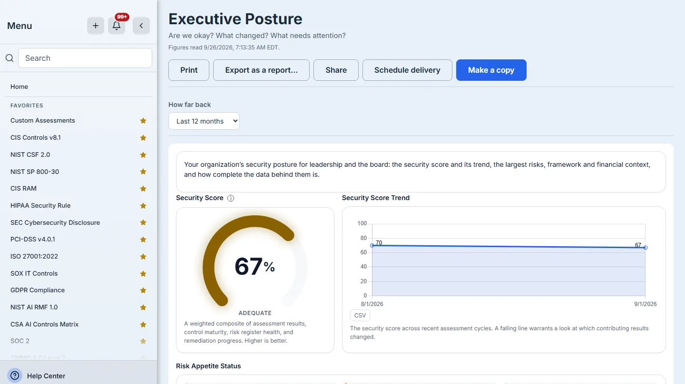Click Export as a report…
685x384 pixels.
pos(261,70)
